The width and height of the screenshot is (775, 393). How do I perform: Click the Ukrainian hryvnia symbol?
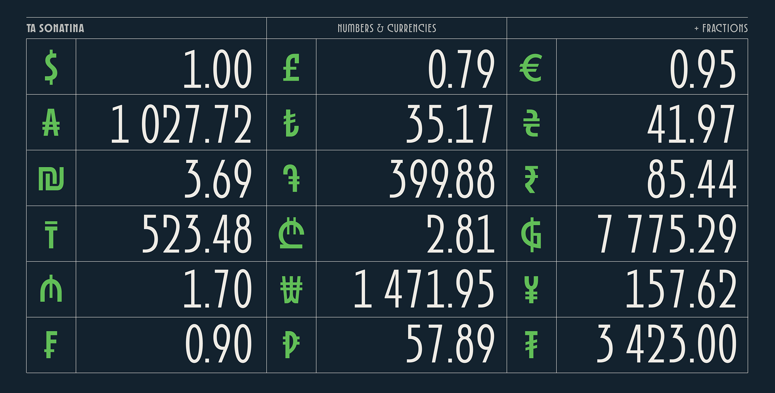coord(531,123)
